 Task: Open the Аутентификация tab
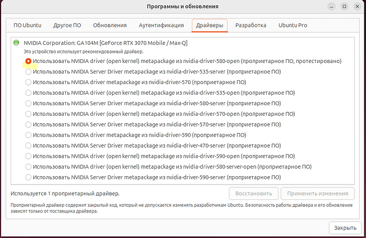(161, 25)
